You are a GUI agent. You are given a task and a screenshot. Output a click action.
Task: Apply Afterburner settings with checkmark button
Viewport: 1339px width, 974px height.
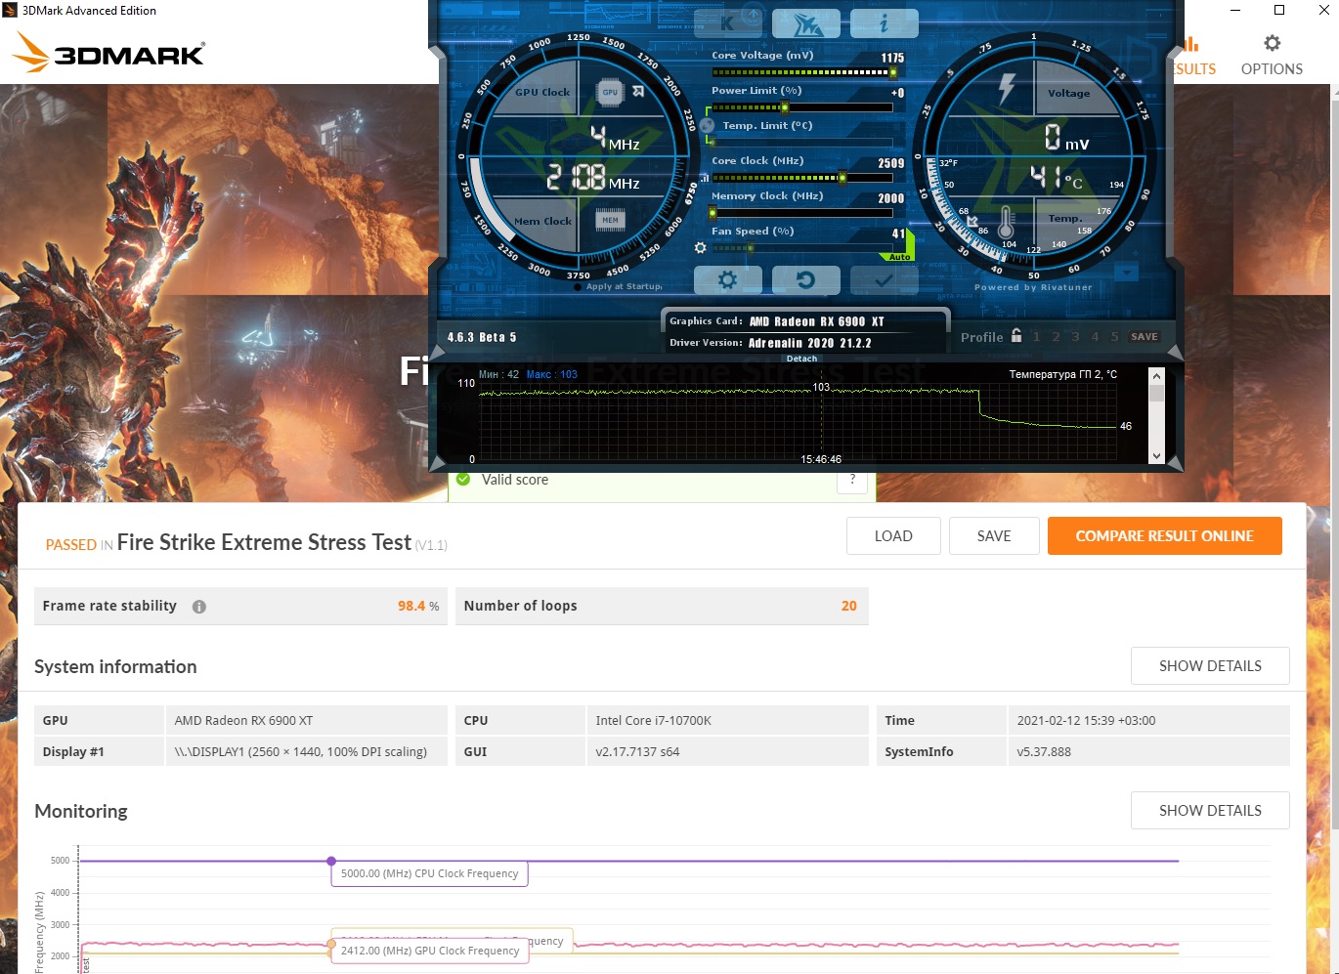885,280
